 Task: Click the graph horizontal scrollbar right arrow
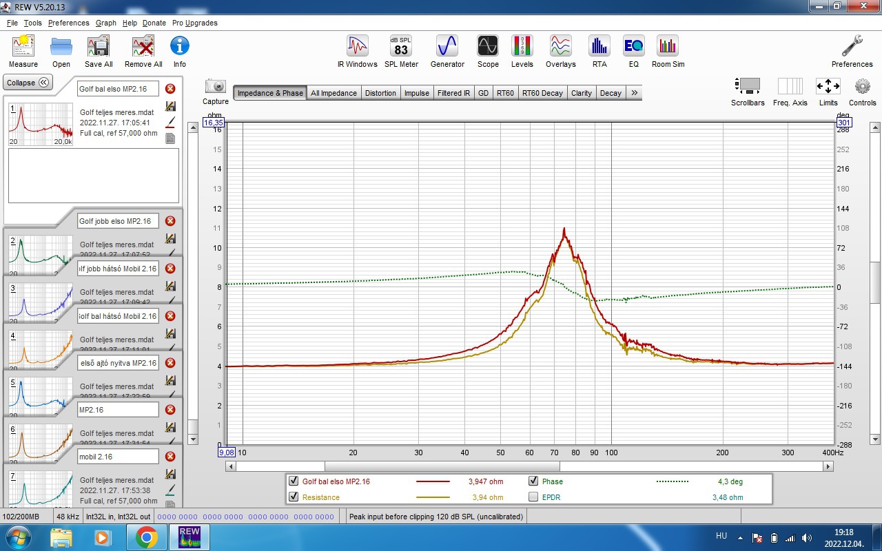[828, 466]
